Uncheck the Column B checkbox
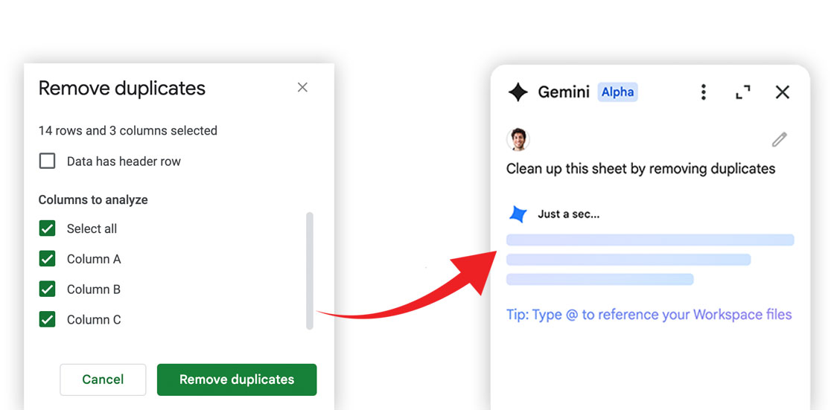This screenshot has height=410, width=834. coord(48,289)
